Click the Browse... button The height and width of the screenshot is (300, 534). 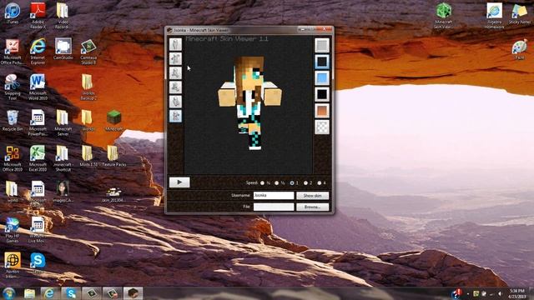click(x=312, y=207)
